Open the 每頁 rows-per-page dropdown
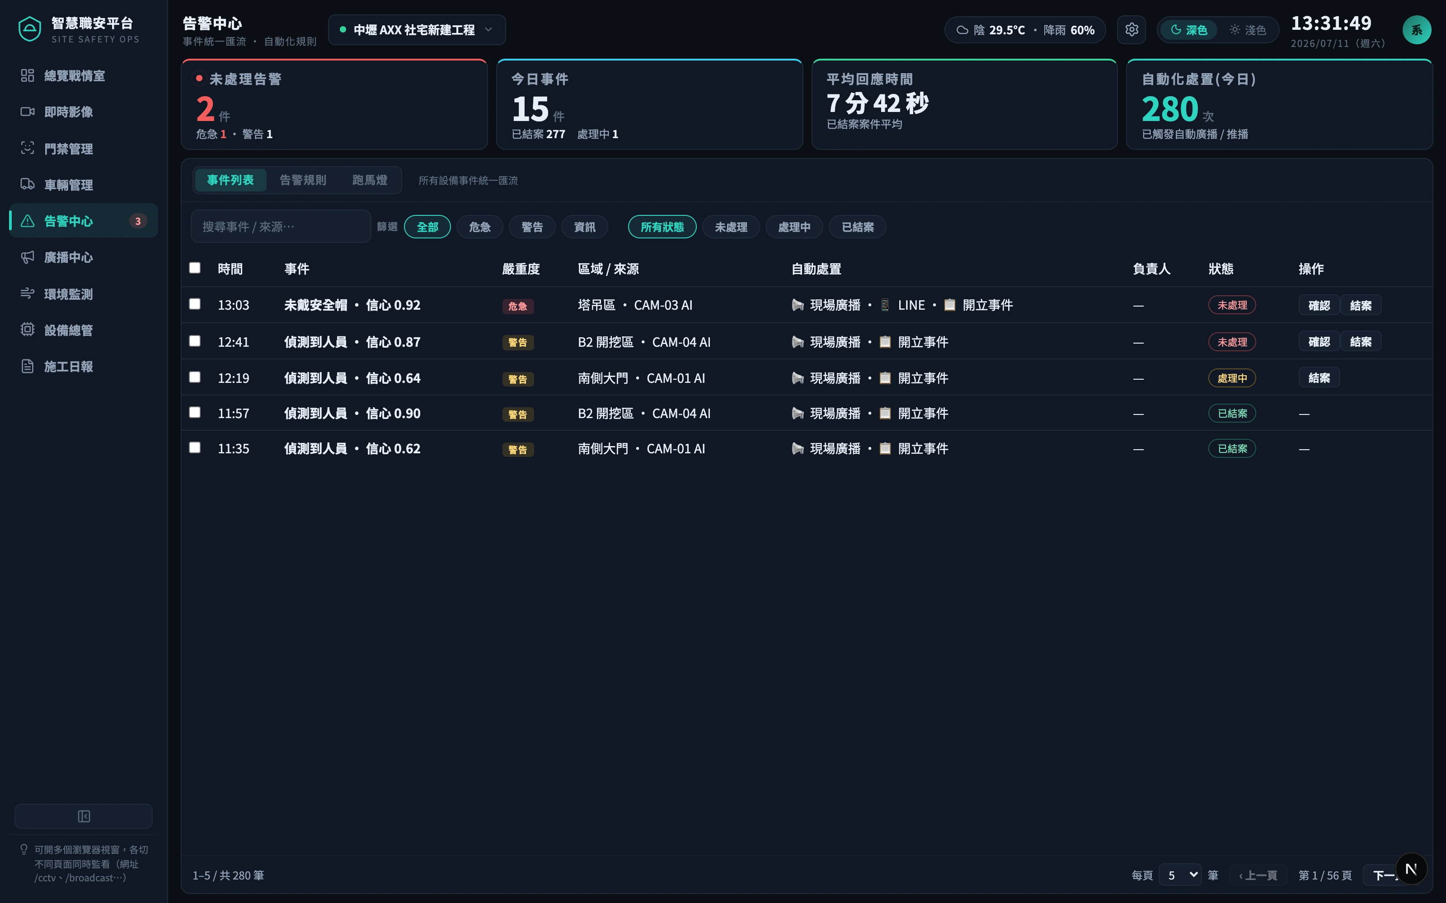This screenshot has height=903, width=1446. (x=1180, y=875)
